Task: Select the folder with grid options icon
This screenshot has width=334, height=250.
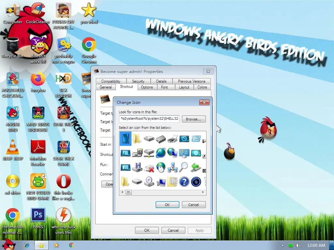Action: pos(173,182)
